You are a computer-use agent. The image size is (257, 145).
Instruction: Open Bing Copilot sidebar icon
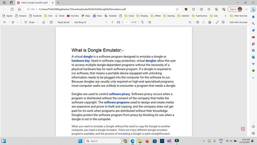tap(253, 9)
